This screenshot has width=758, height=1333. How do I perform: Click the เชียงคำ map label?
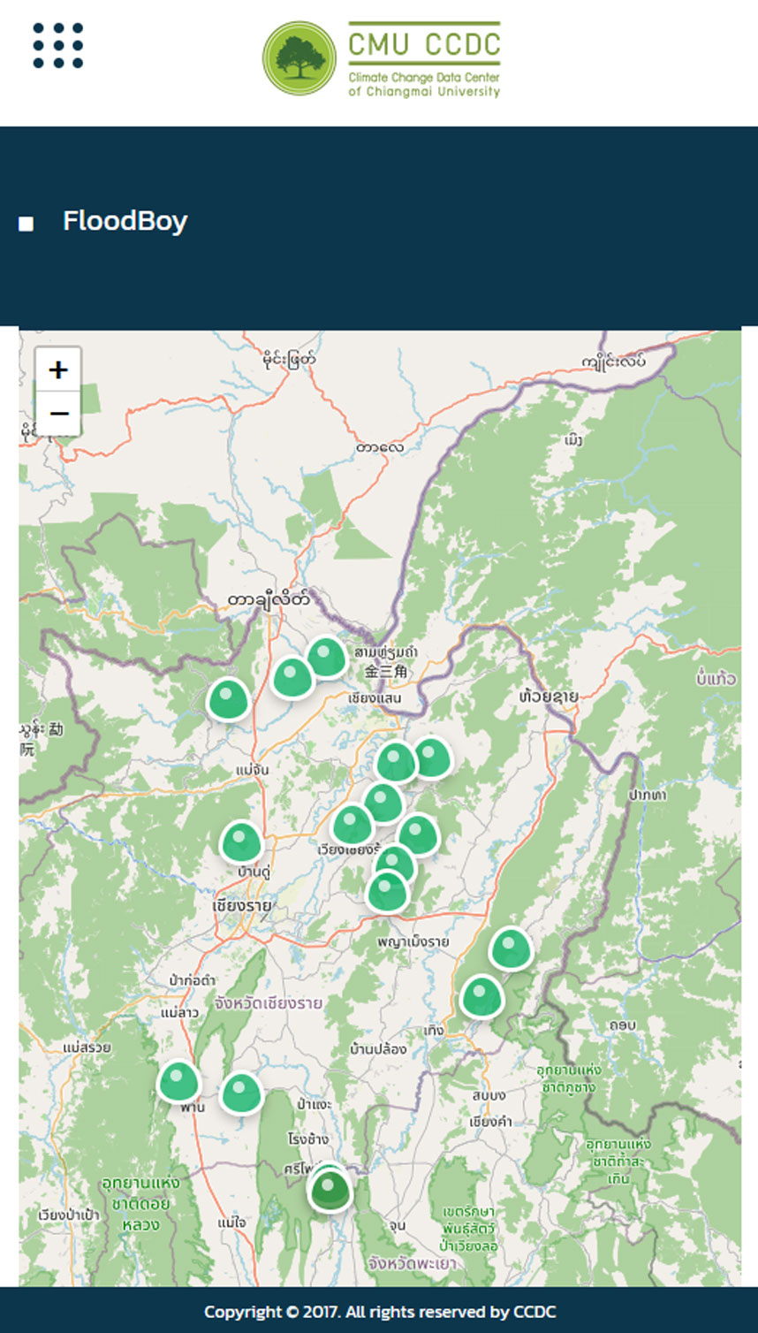490,1121
